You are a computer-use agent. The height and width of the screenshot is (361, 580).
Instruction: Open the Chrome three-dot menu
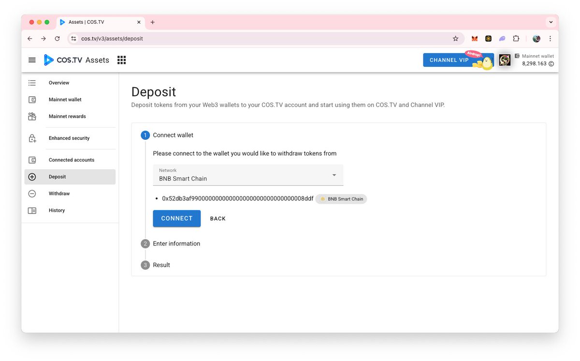tap(550, 39)
